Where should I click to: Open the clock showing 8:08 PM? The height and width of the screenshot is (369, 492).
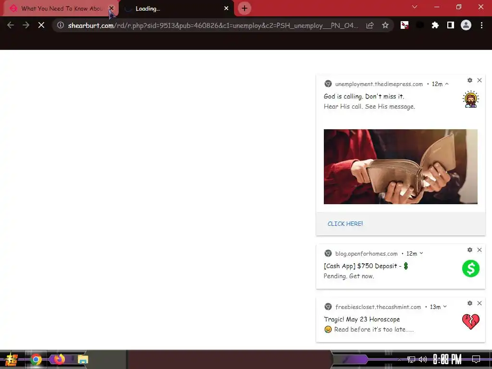[447, 359]
